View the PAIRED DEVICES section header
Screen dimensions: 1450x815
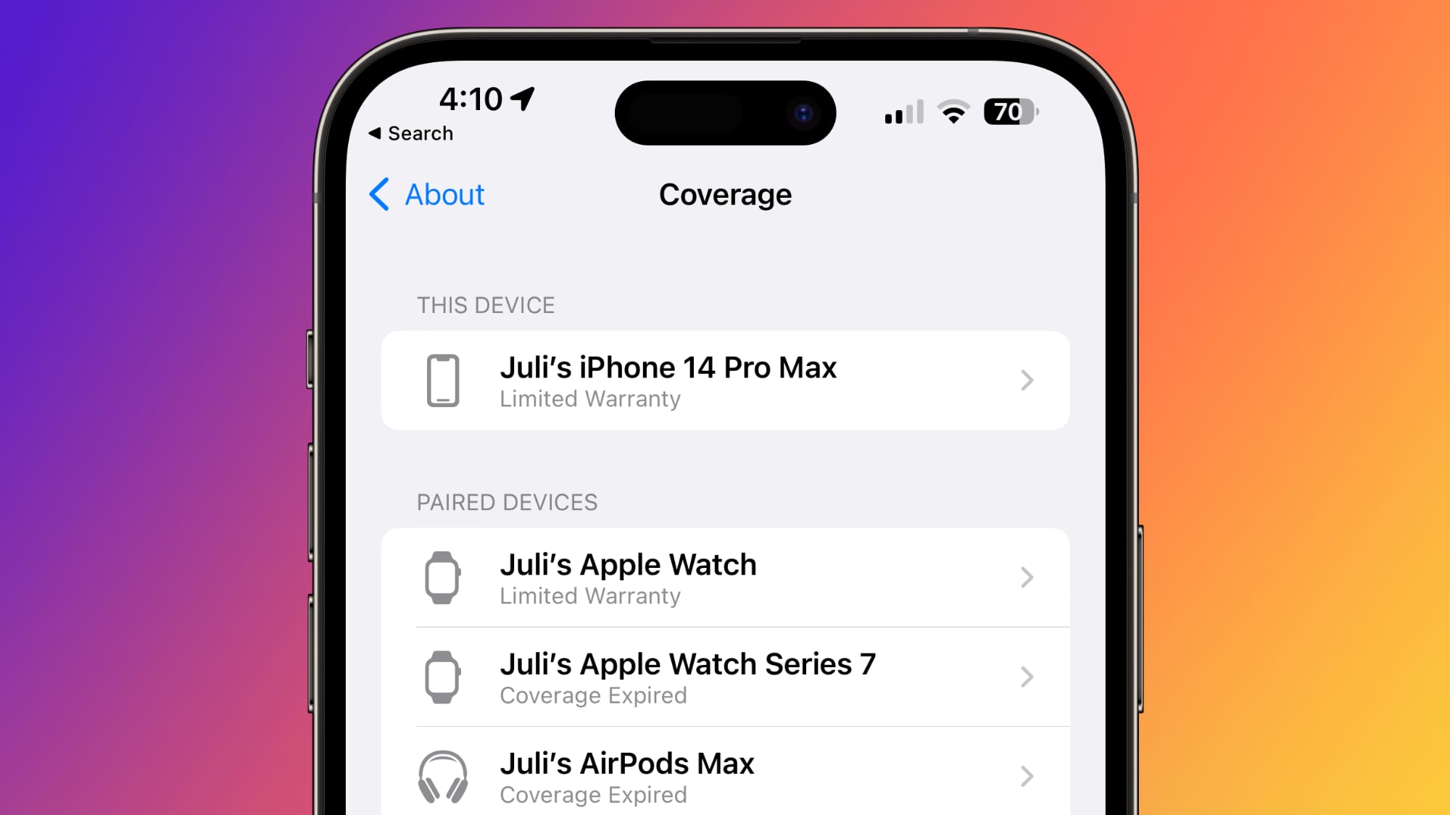click(508, 503)
